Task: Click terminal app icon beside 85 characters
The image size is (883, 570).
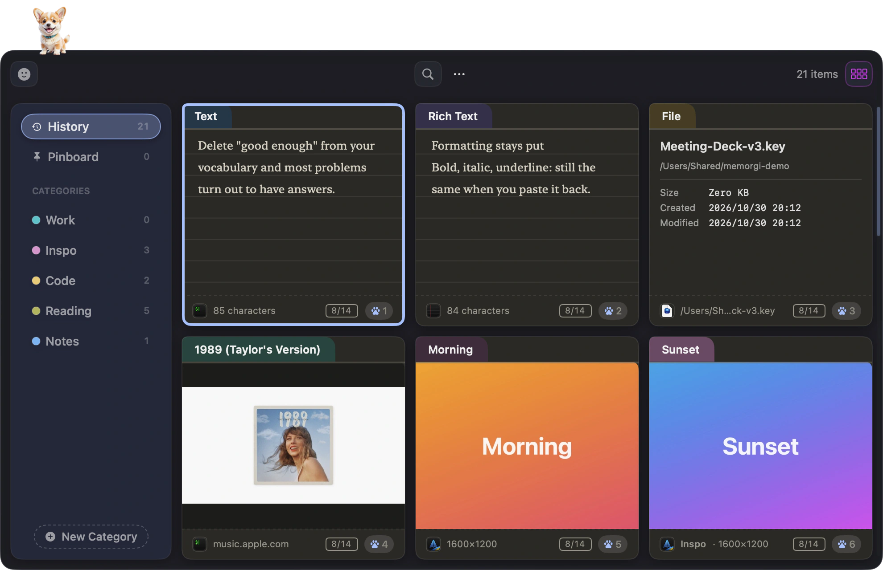Action: point(200,311)
